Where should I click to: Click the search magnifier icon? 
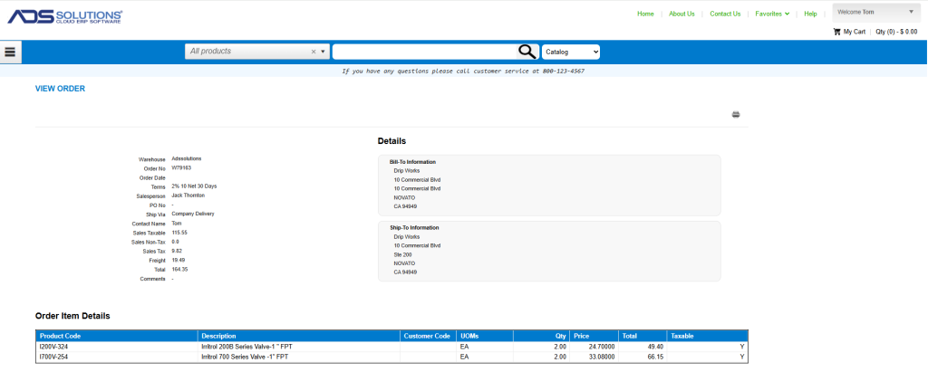pyautogui.click(x=527, y=52)
